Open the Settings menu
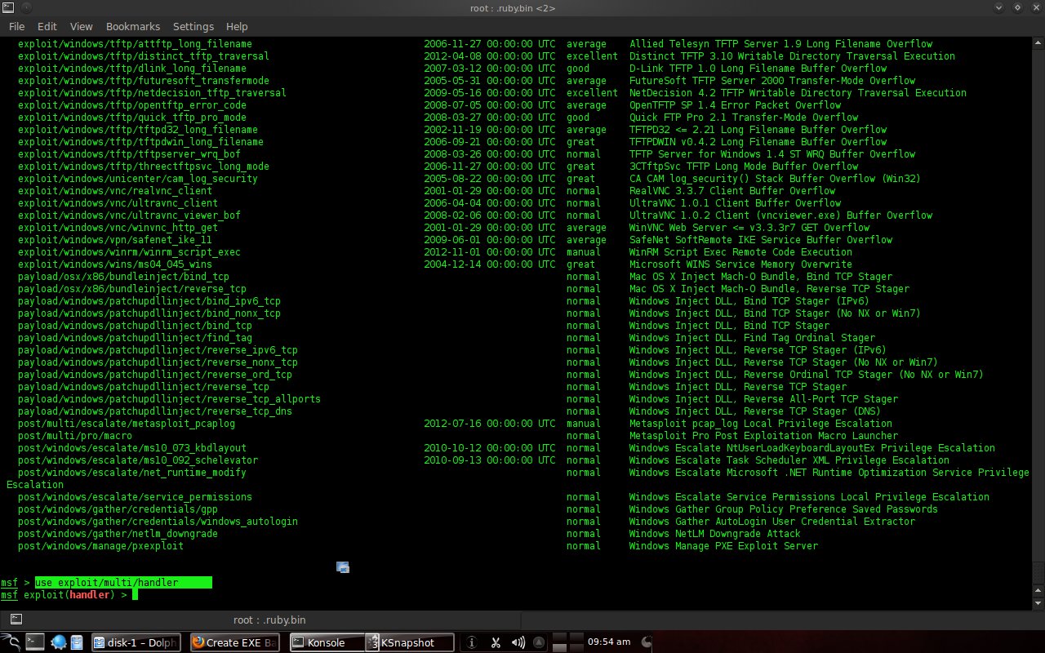Image resolution: width=1045 pixels, height=653 pixels. coord(193,26)
